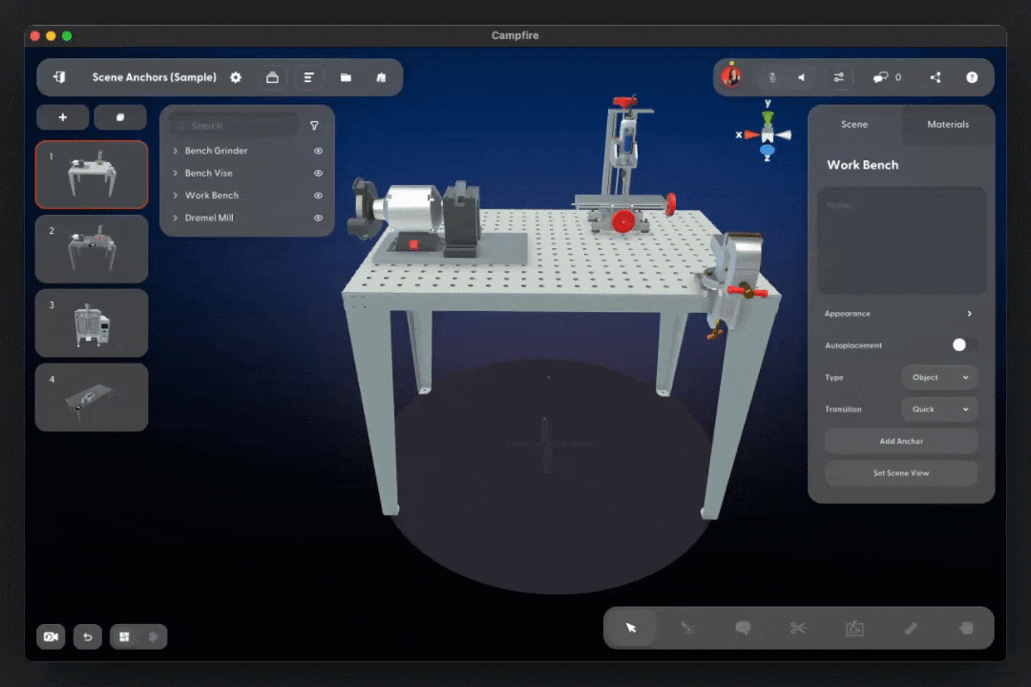Viewport: 1031px width, 687px height.
Task: Switch to the Scene tab
Action: pyautogui.click(x=853, y=124)
